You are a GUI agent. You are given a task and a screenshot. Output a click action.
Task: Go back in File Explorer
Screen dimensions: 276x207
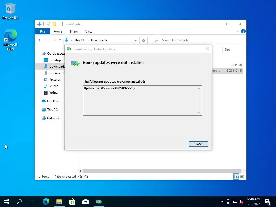click(40, 40)
